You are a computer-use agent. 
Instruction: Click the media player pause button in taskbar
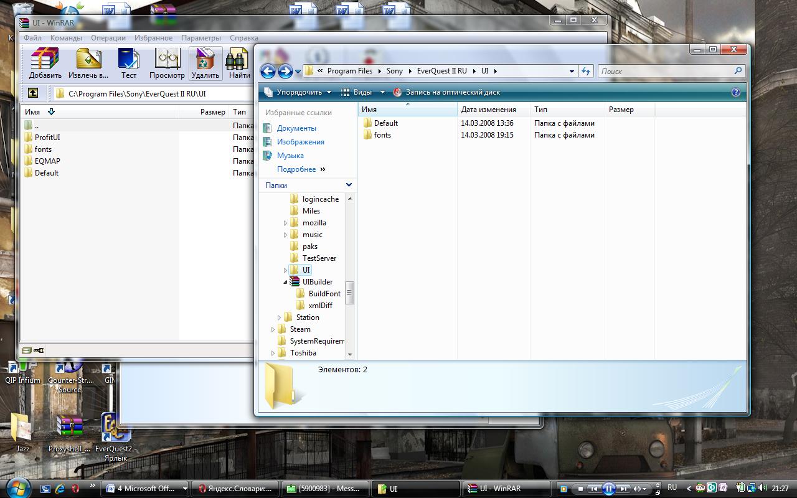tap(609, 489)
